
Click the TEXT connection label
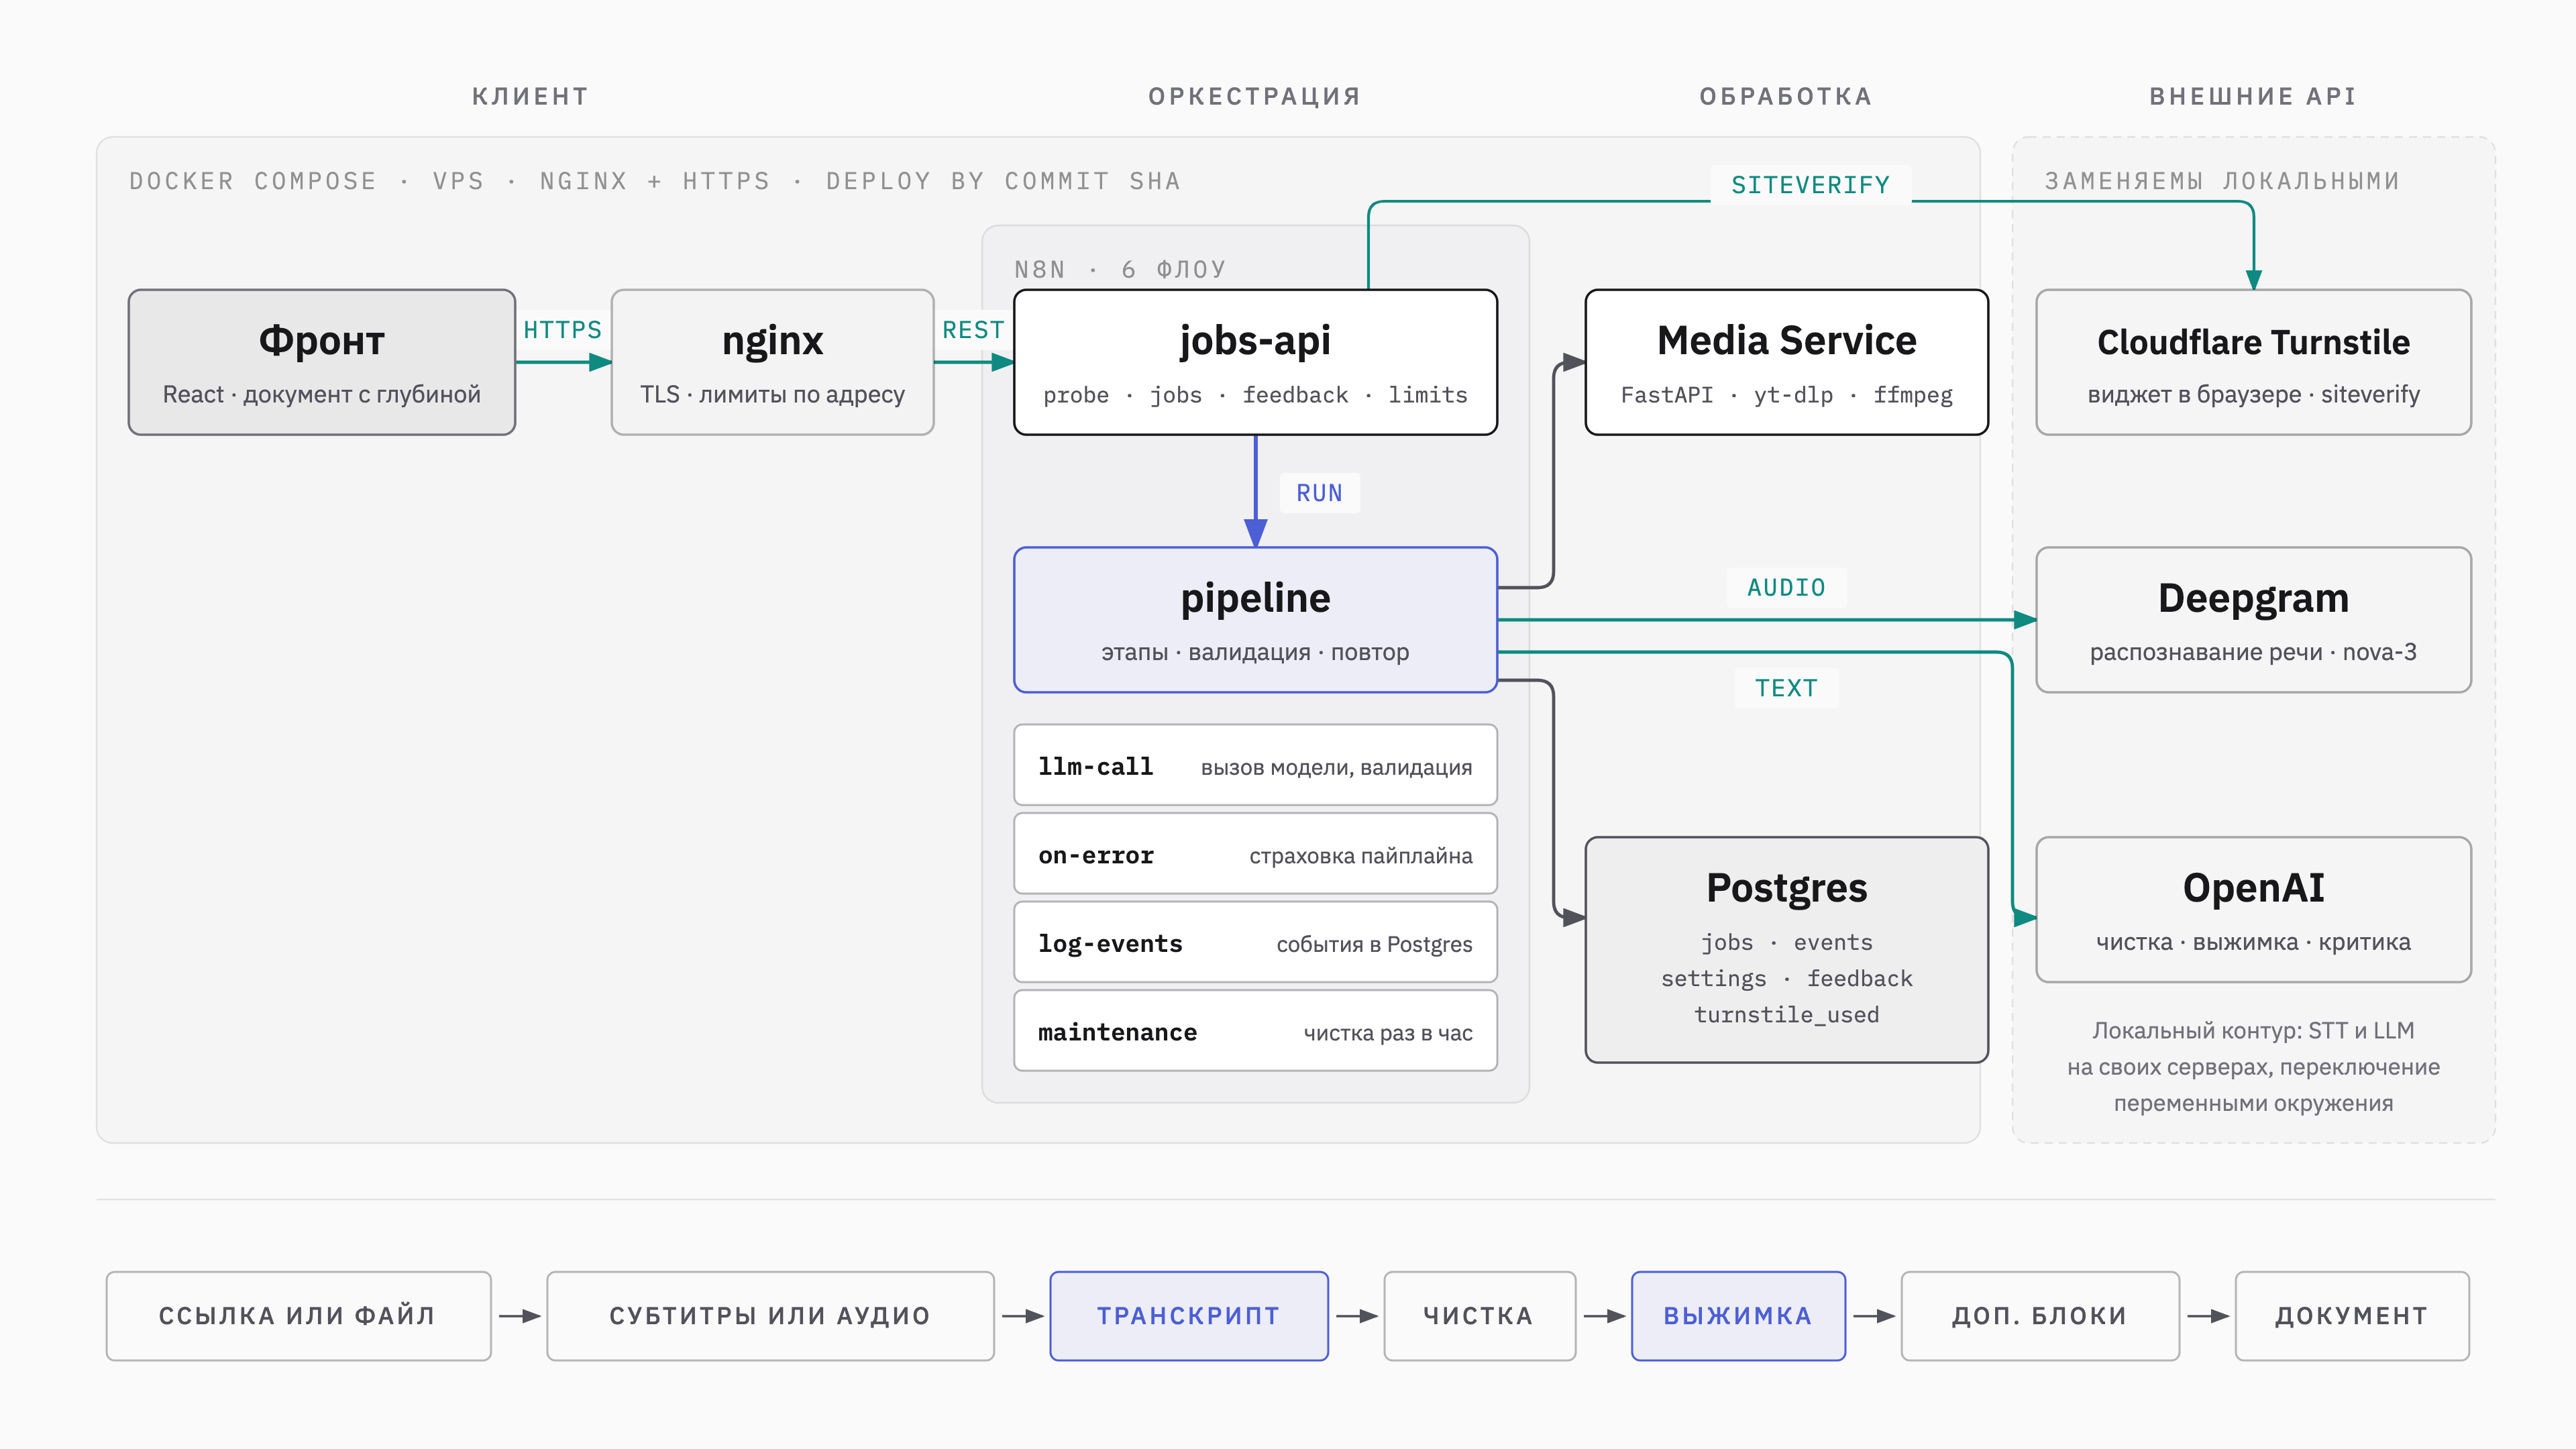point(1786,688)
